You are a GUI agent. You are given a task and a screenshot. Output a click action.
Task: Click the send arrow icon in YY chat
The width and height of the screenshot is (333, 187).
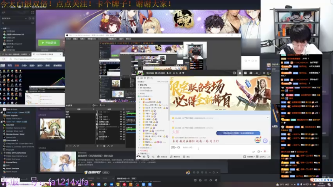253,152
